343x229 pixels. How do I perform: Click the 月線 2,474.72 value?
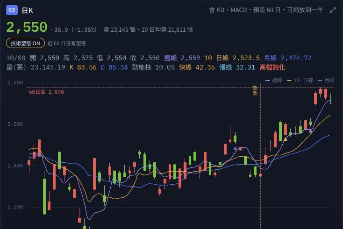[288, 58]
